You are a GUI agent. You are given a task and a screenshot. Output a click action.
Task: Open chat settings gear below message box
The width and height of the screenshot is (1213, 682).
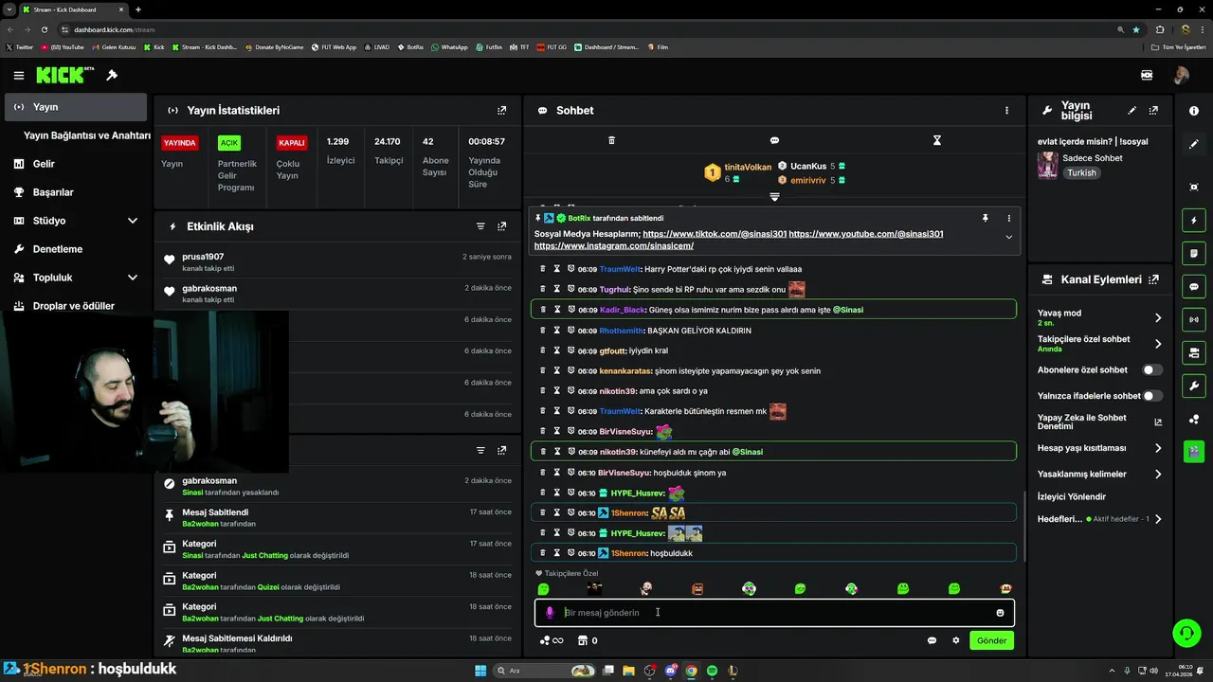coord(956,640)
